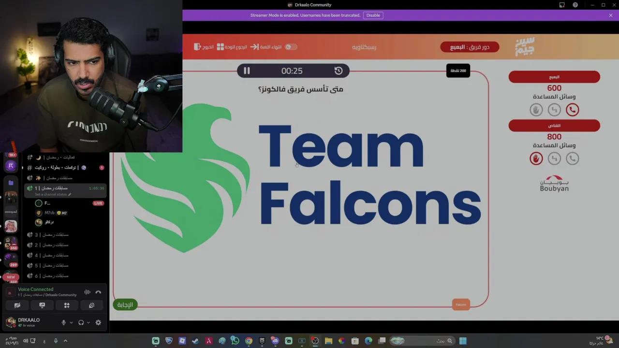Click the taskbar search box بحث

[x=423, y=341]
